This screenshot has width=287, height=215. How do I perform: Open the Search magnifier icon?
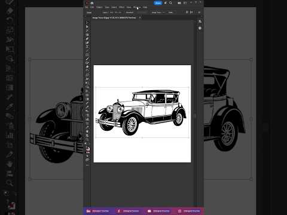(170, 3)
